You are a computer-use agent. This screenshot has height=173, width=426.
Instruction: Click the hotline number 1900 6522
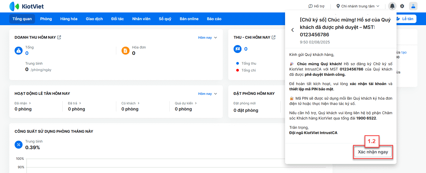coord(366,118)
